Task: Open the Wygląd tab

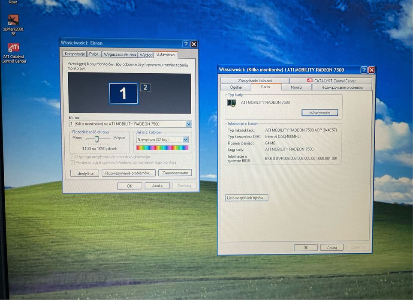Action: click(x=146, y=55)
